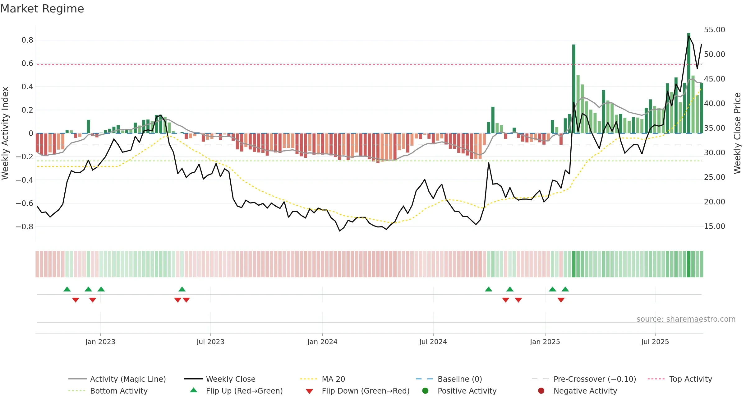Toggle the Weekly Close legend entry
The width and height of the screenshot is (746, 420).
[x=220, y=379]
